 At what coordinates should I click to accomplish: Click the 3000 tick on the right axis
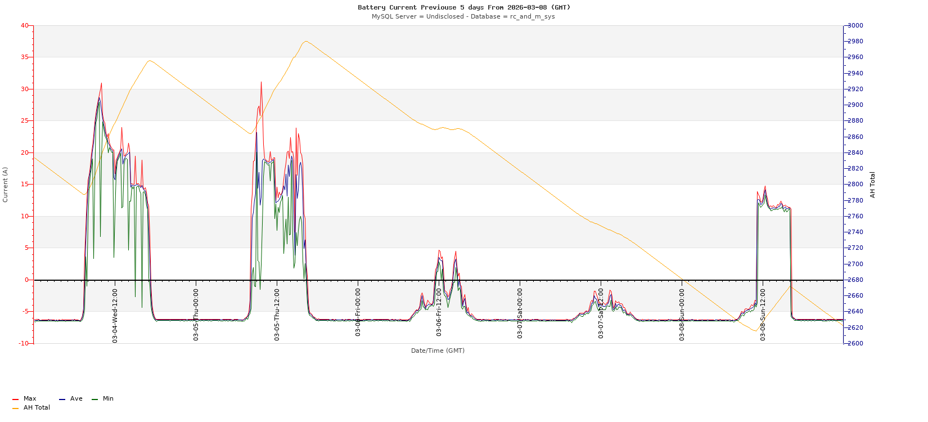(855, 26)
